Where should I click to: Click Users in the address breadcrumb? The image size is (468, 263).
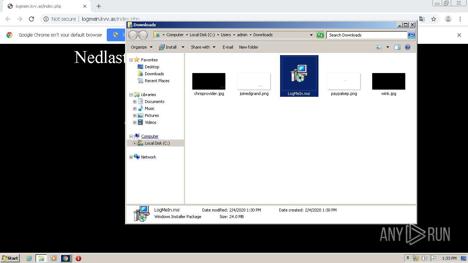[226, 35]
